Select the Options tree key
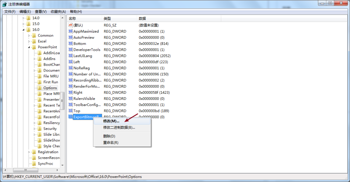350x182 pixels. pos(50,88)
